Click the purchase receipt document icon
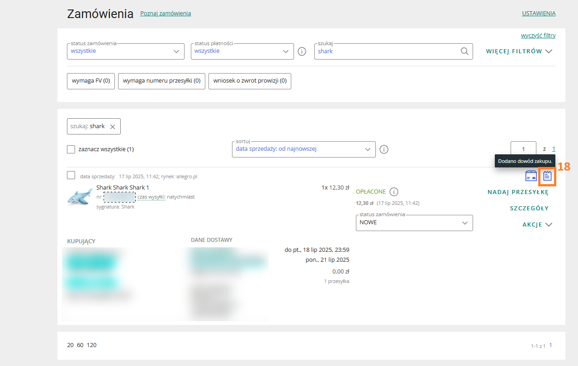Viewport: 578px width, 366px height. (x=547, y=176)
